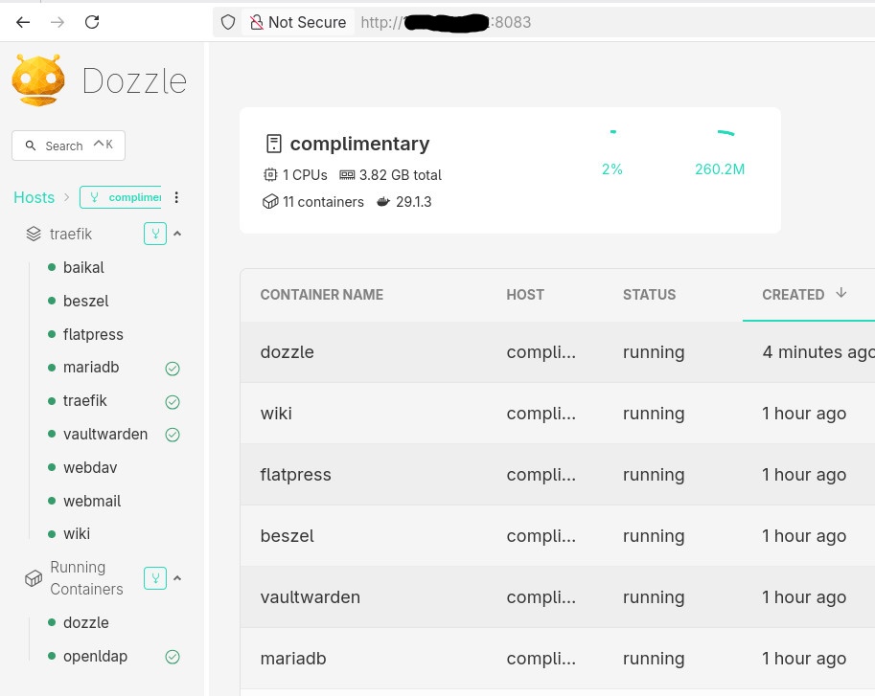Open baikal container logs from sidebar
The height and width of the screenshot is (696, 875).
83,268
